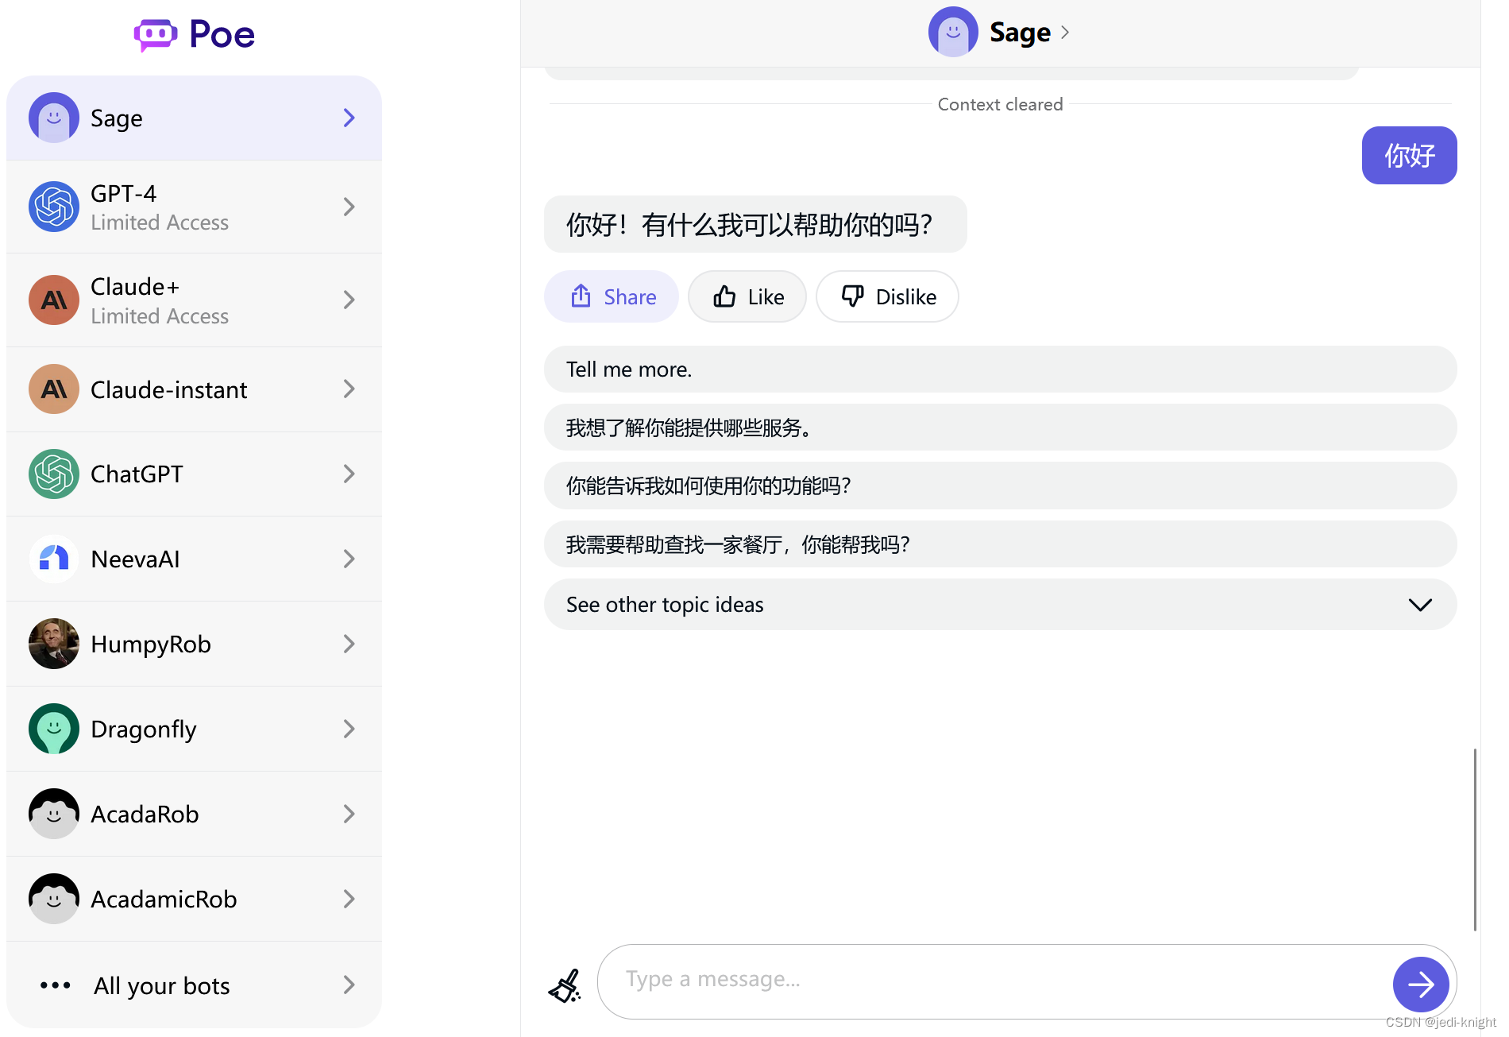Click the Sage reply bubble 你好！有什么我可以帮助你的吗
This screenshot has width=1509, height=1037.
(755, 224)
